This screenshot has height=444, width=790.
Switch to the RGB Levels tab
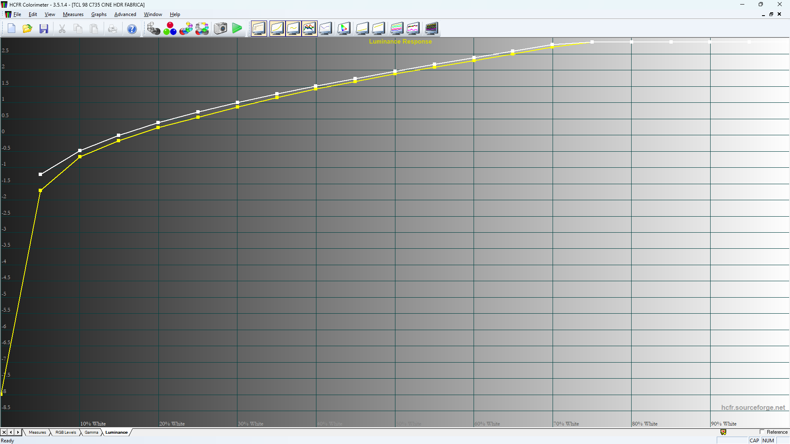click(66, 432)
